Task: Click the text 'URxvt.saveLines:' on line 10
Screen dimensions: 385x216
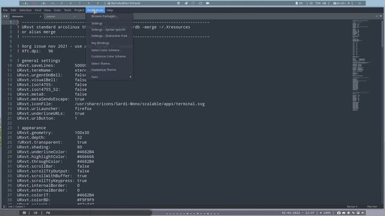Action: coord(36,65)
